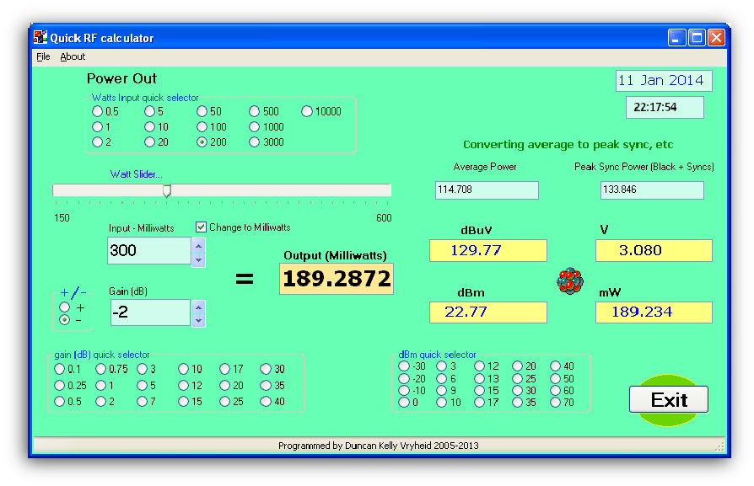Image resolution: width=754 pixels, height=486 pixels.
Task: Toggle the Change to Milliwatts checkbox
Action: tap(201, 227)
